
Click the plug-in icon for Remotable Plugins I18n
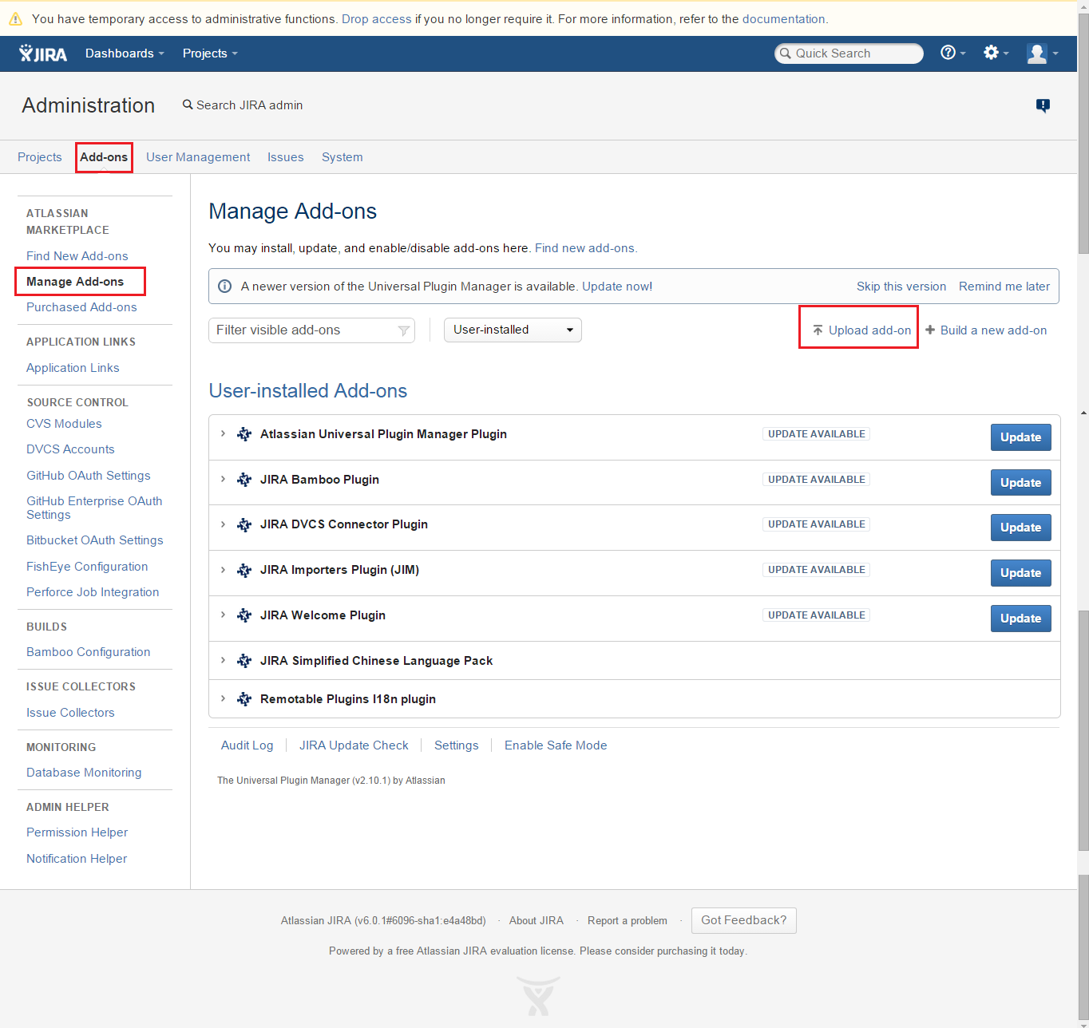(x=244, y=699)
